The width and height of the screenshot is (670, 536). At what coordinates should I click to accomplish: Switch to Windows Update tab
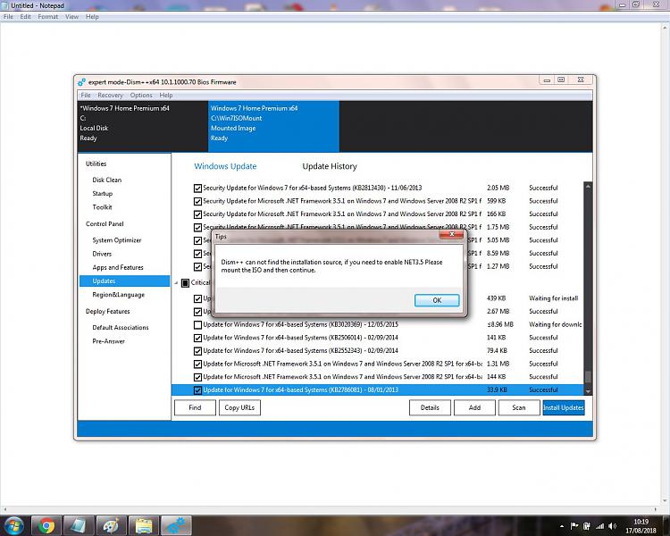point(225,166)
